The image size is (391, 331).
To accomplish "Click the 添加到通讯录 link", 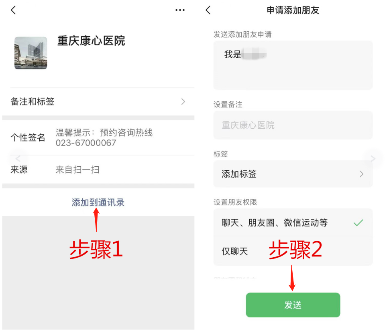I will [x=98, y=203].
